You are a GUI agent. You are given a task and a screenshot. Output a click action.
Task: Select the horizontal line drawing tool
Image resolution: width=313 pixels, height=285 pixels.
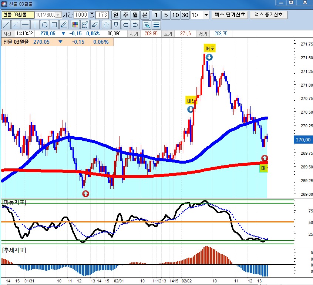[x=25, y=25]
